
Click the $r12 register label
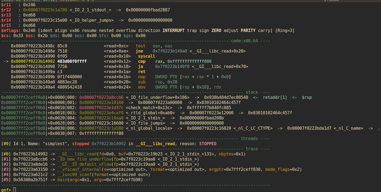coord(6,10)
